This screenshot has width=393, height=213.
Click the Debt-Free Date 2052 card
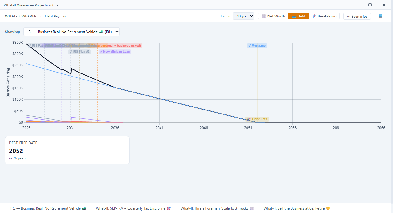click(x=67, y=150)
